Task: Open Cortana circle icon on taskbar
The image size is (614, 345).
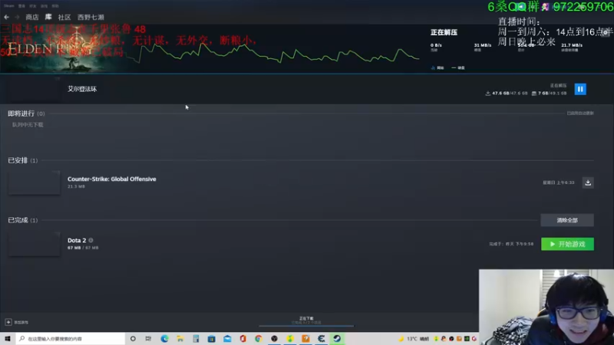Action: 133,339
